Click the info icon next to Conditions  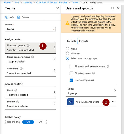click(x=21, y=69)
